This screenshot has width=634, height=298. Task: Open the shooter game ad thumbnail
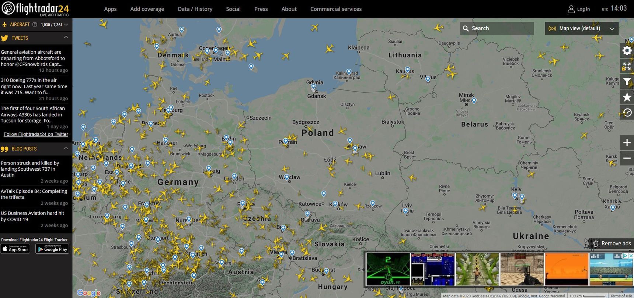(522, 269)
